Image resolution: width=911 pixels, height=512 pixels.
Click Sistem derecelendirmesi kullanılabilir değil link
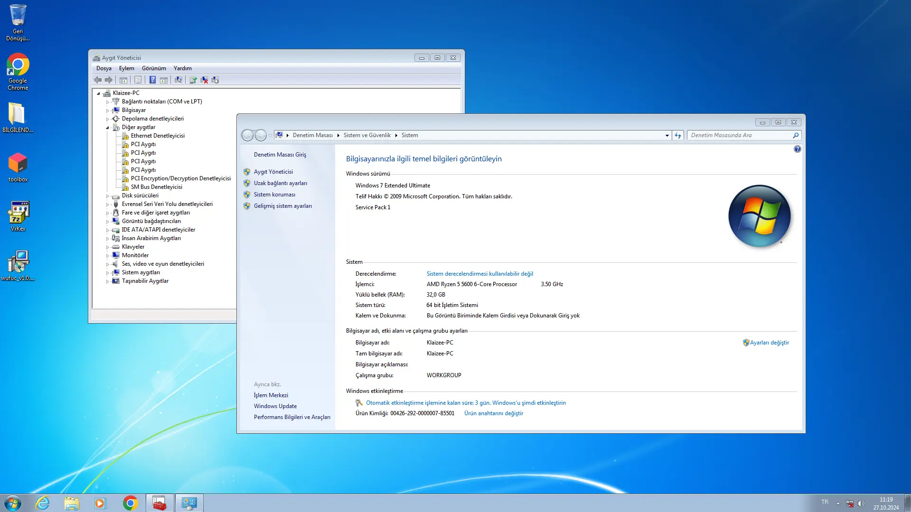pos(480,274)
